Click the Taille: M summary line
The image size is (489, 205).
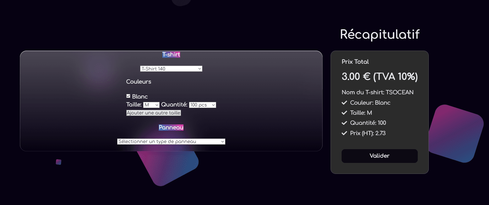pos(361,113)
